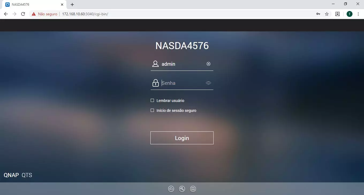Click the QNAP QTS logo text
364x195 pixels.
[x=18, y=175]
